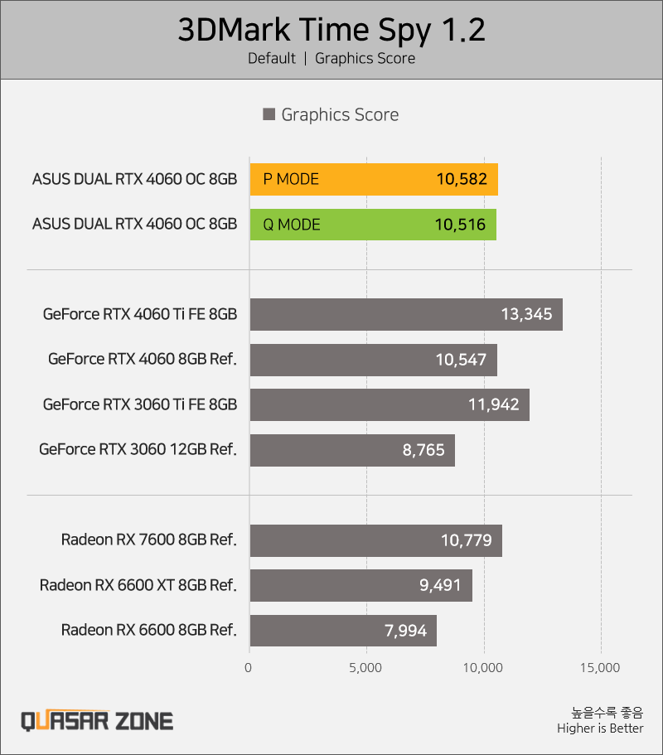This screenshot has height=755, width=663.
Task: Click the Graphics Score legend color square
Action: 269,114
